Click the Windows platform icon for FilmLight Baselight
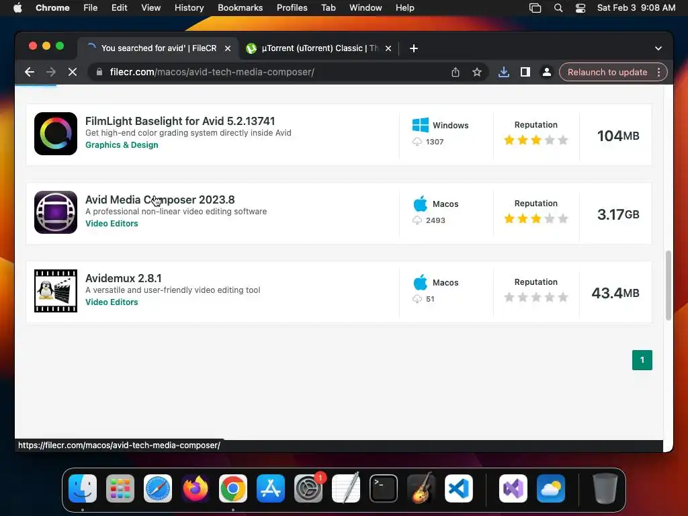Viewport: 688px width, 516px height. tap(421, 125)
